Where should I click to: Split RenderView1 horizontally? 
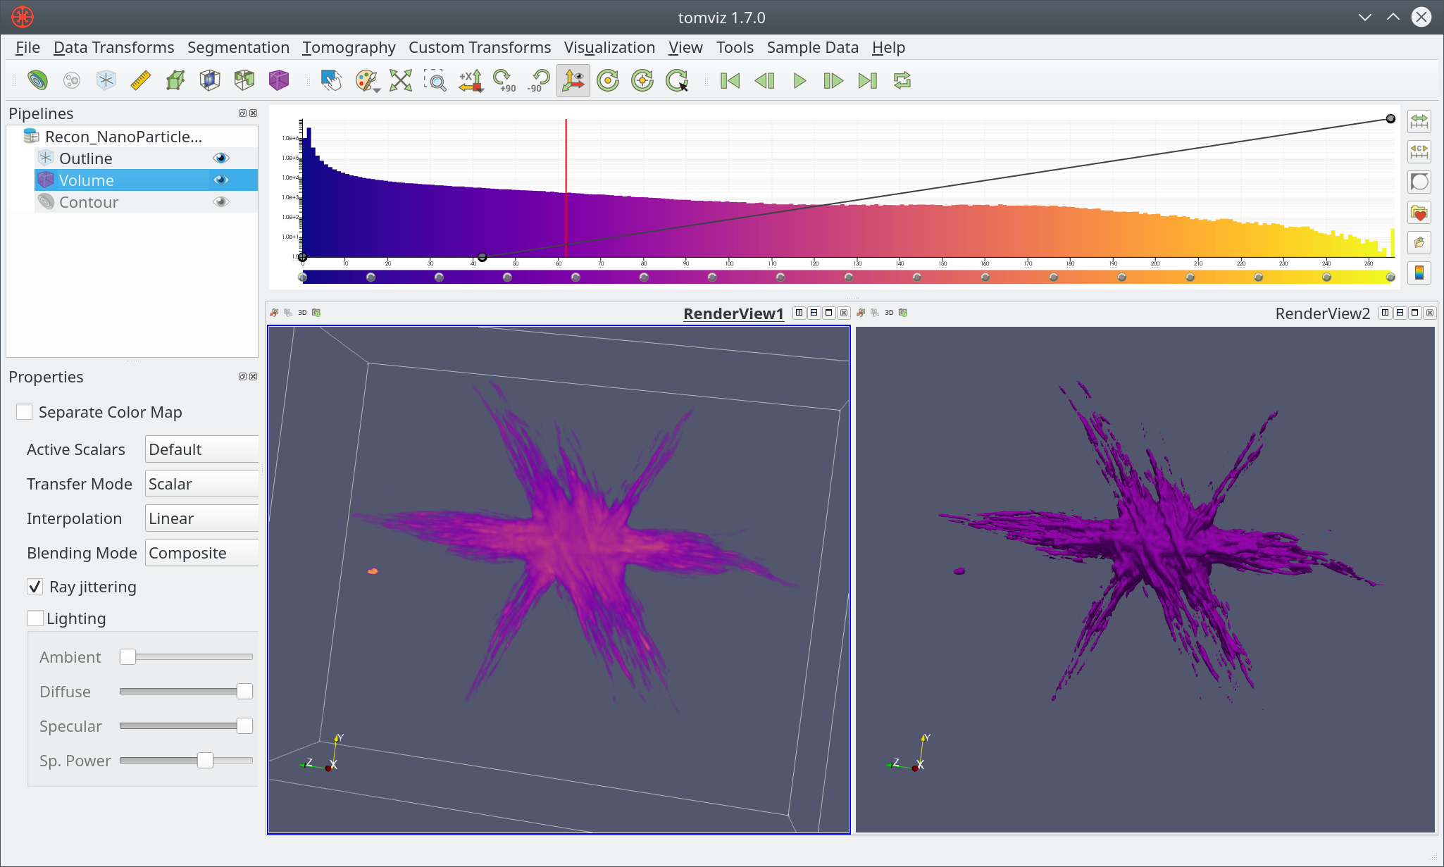tap(799, 313)
